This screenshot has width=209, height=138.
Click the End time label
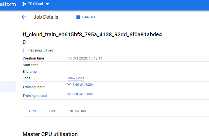tap(30, 72)
